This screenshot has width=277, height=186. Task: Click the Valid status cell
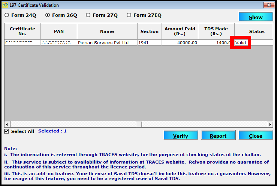click(254, 43)
